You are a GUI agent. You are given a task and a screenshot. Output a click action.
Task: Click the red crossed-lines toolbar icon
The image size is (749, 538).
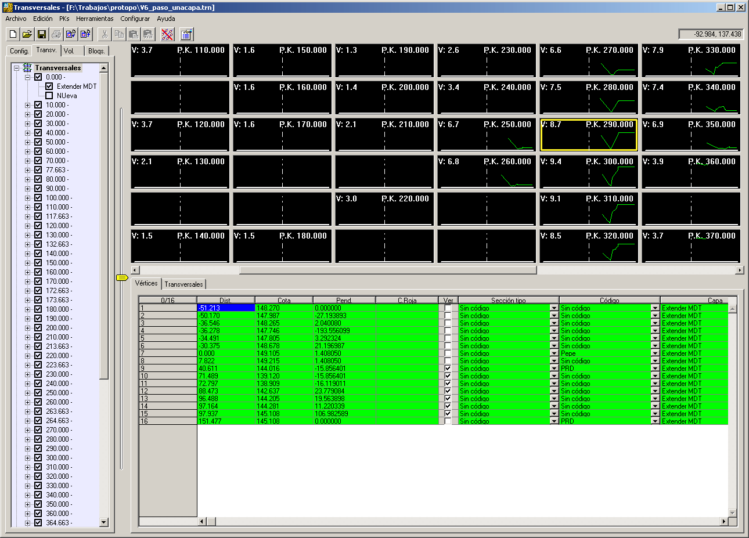coord(167,34)
